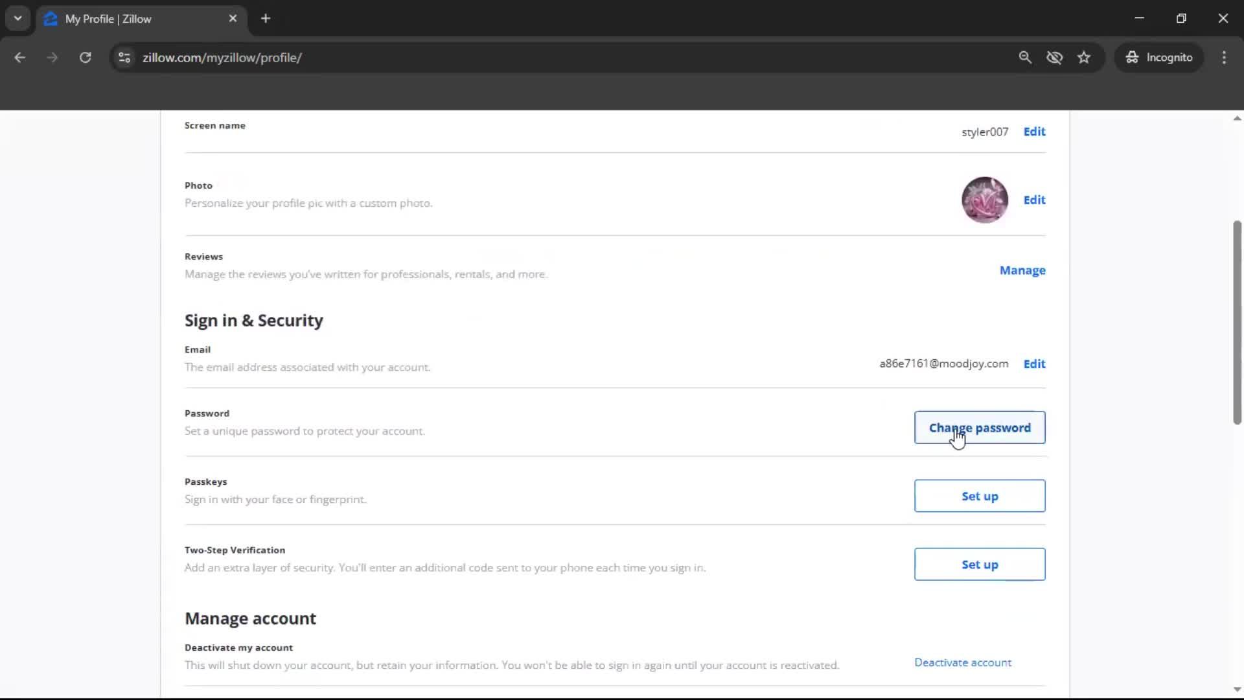This screenshot has width=1244, height=700.
Task: Click the reload page icon
Action: (85, 57)
